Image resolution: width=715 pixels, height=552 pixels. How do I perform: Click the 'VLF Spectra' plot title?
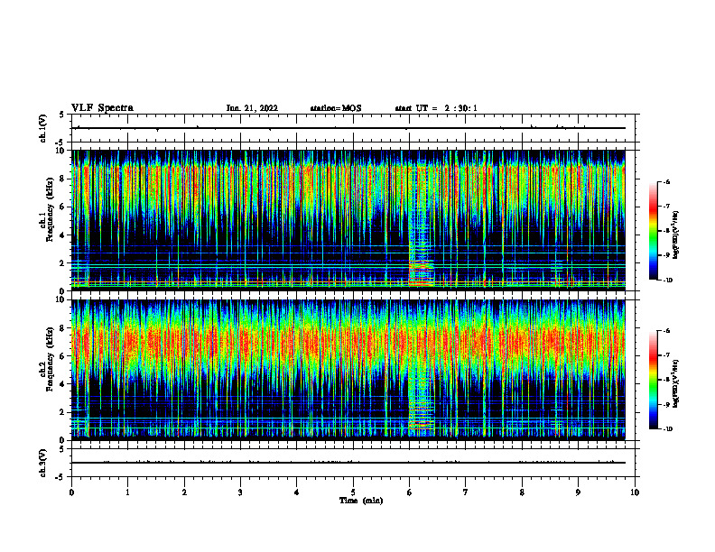coord(102,108)
